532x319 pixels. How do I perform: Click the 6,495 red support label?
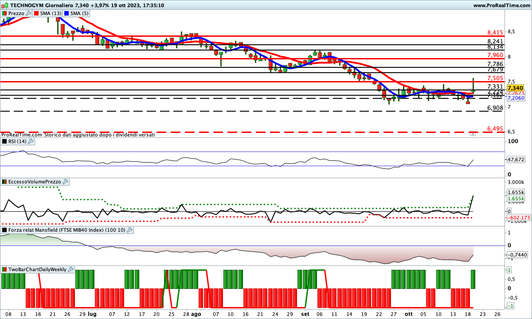click(x=495, y=129)
